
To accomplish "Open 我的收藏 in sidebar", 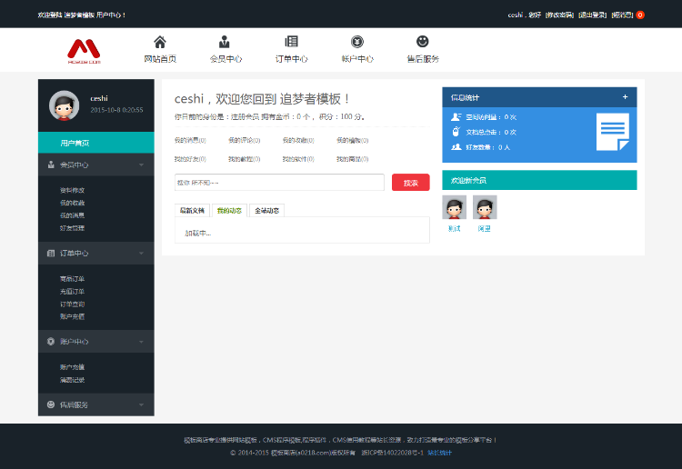I will click(72, 203).
